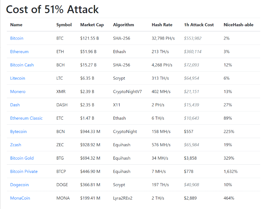Select the $15,439 attack cost

tap(191, 105)
